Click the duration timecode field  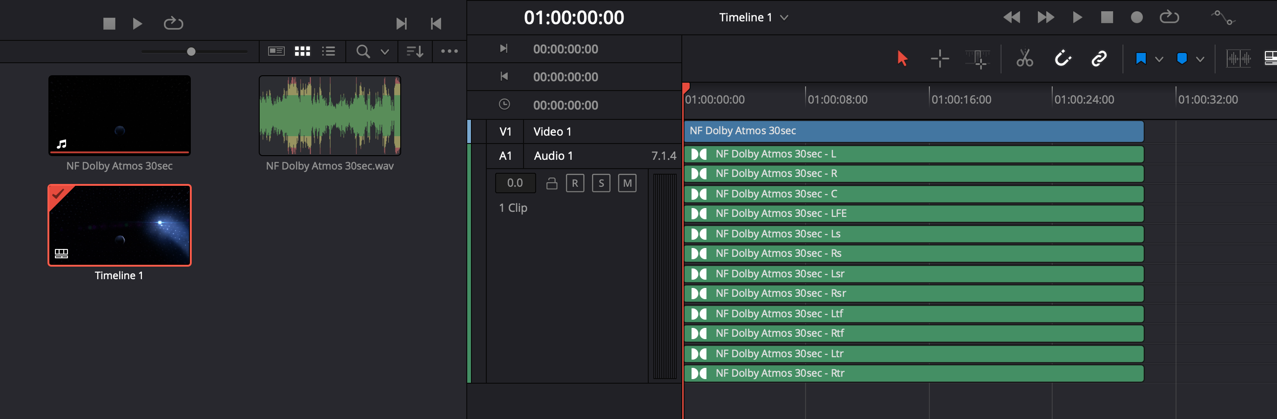[565, 105]
